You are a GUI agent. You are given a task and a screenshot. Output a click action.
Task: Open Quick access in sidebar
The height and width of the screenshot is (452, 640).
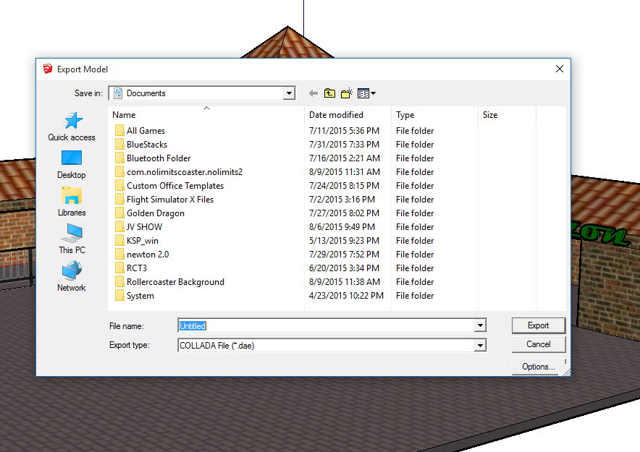pos(72,127)
